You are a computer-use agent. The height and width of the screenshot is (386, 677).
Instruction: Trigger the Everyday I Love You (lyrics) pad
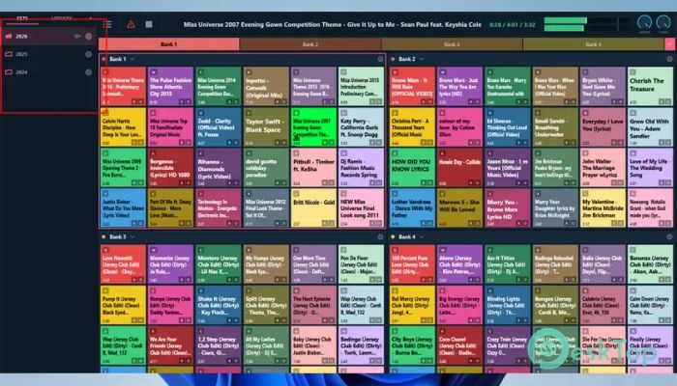pos(603,127)
